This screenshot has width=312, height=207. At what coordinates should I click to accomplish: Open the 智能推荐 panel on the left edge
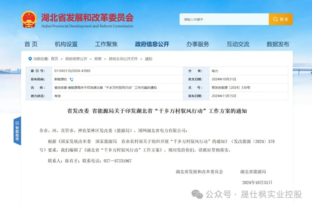coord(17,131)
